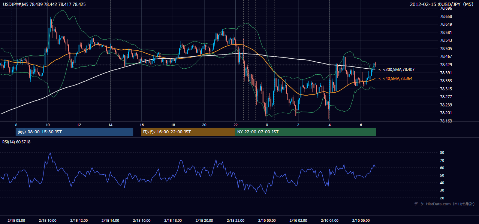
Task: Pick the '2/15 16:00' date label
Action: pos(141,221)
